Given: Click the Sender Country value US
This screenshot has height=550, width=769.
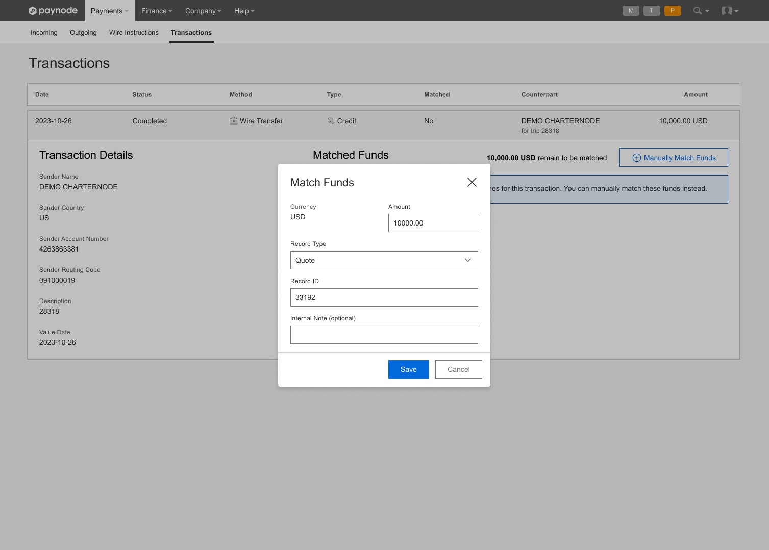Looking at the screenshot, I should 44,218.
